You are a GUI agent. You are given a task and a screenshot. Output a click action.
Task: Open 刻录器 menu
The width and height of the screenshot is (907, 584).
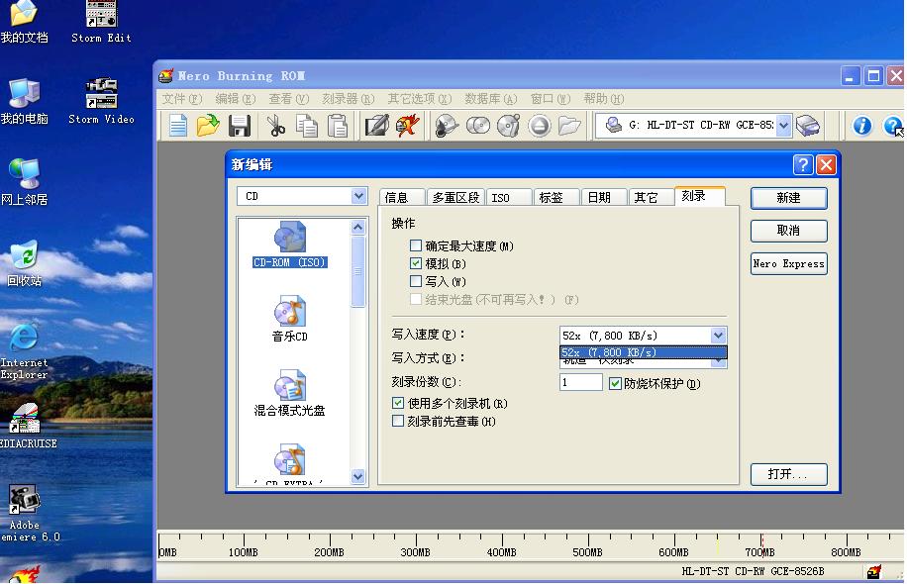[349, 99]
